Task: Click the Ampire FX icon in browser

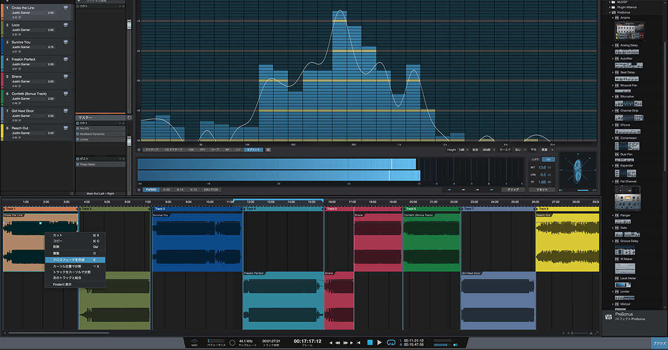Action: pyautogui.click(x=617, y=18)
